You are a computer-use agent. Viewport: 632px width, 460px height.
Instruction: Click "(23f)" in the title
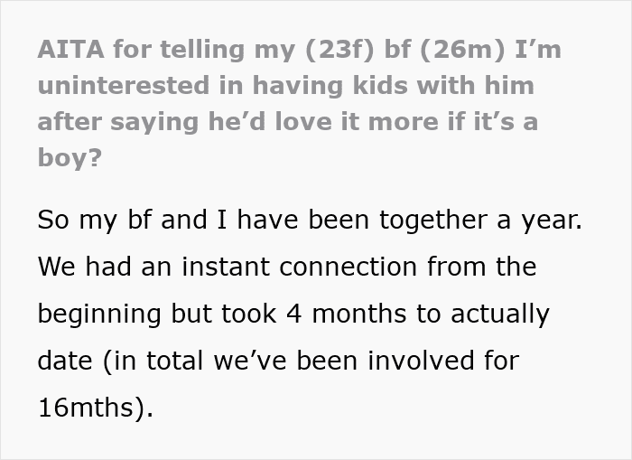pos(321,50)
